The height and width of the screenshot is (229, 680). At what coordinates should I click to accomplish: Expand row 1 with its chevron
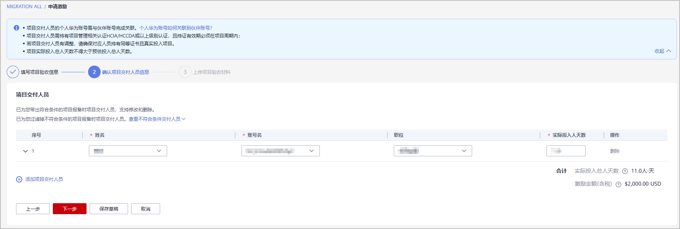tap(25, 151)
